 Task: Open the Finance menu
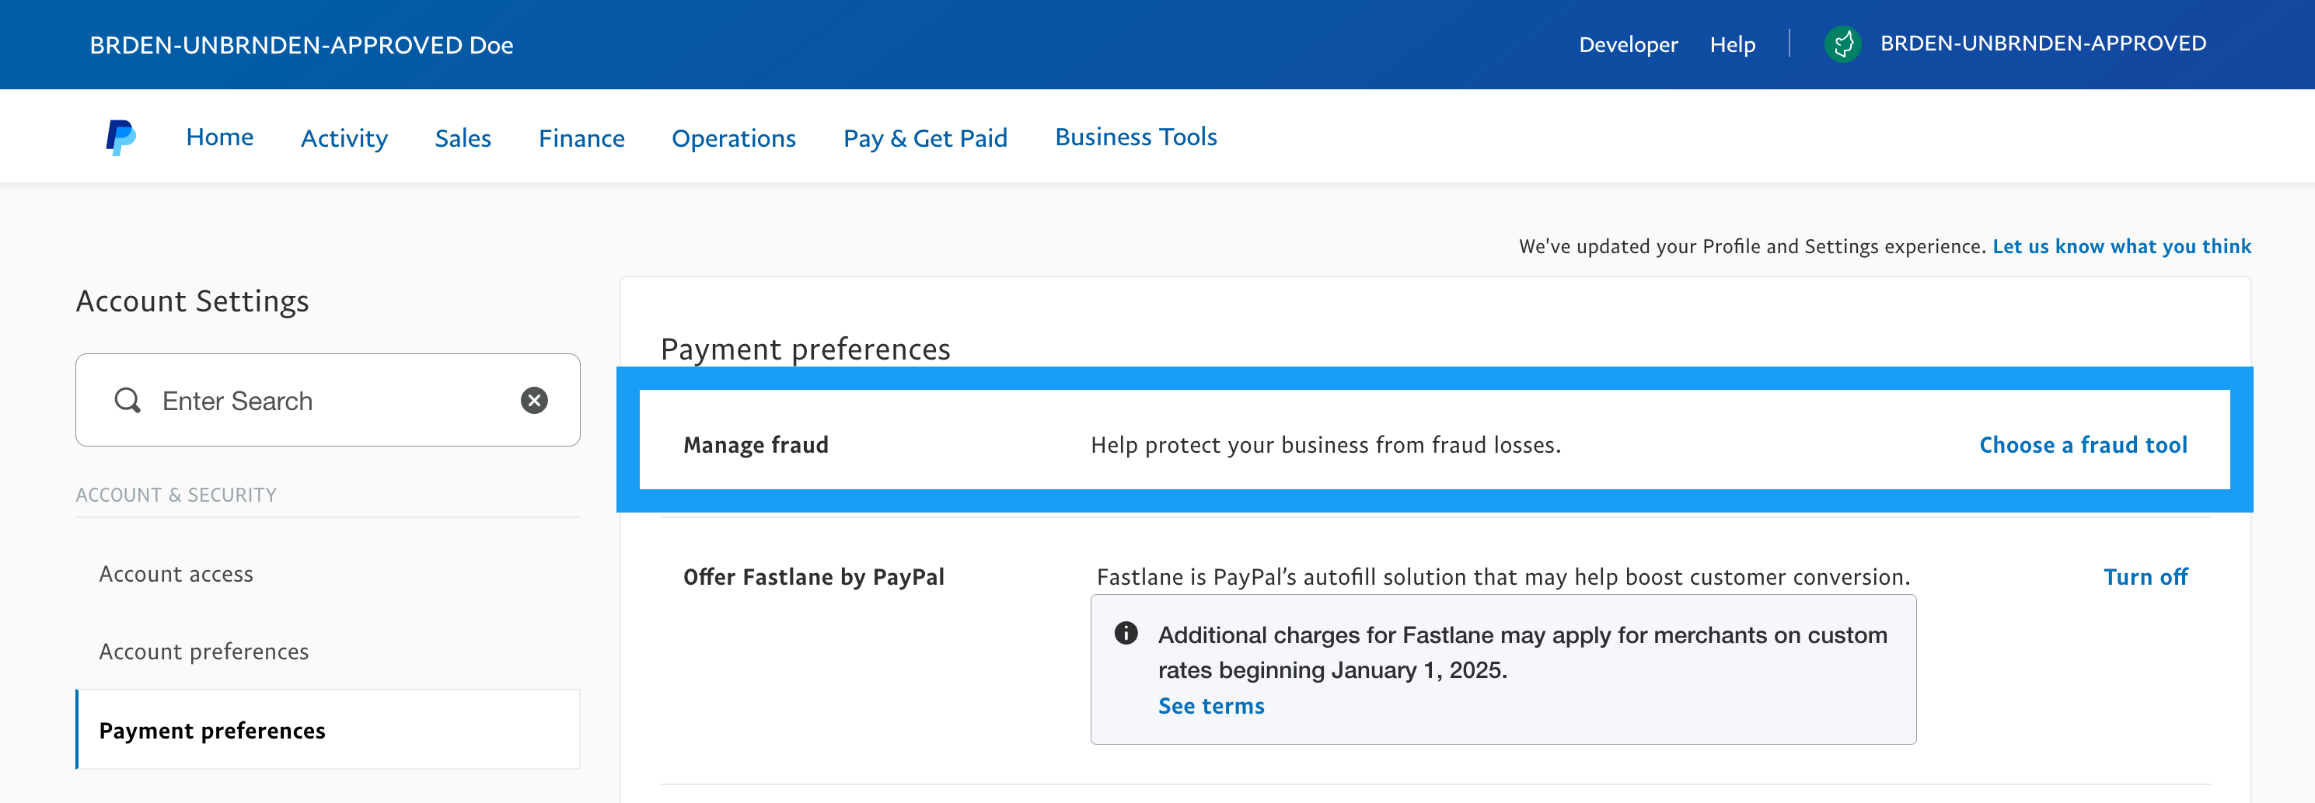pyautogui.click(x=581, y=138)
